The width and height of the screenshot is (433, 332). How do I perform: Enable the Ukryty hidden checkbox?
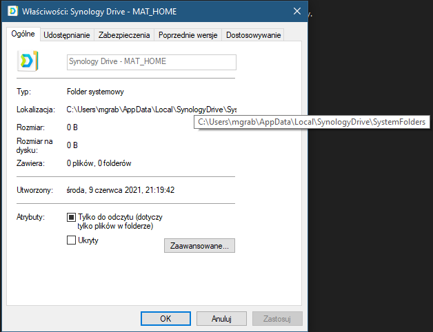pos(71,240)
